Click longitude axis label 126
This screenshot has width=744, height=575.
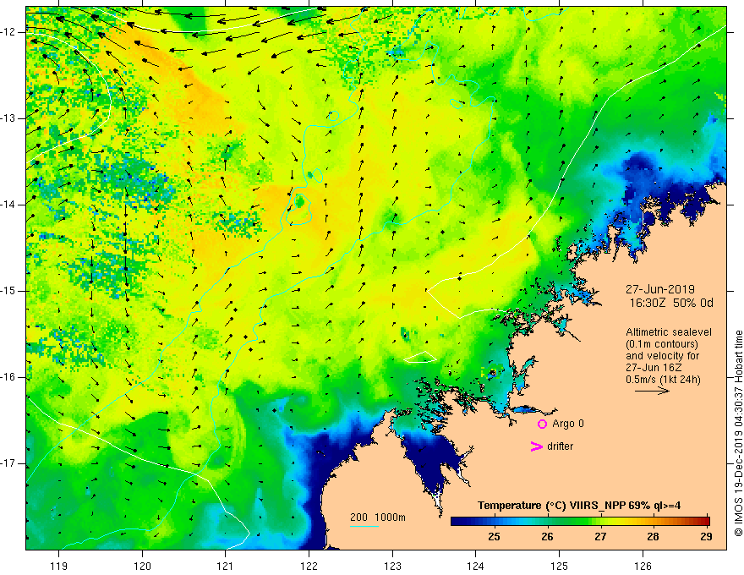[643, 566]
